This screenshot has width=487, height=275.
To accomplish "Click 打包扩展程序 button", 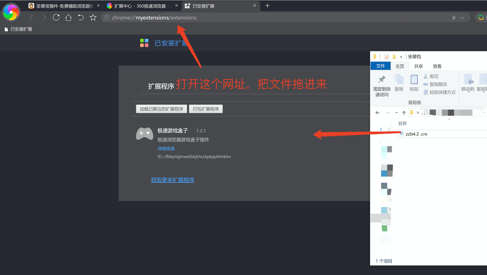I will click(206, 109).
